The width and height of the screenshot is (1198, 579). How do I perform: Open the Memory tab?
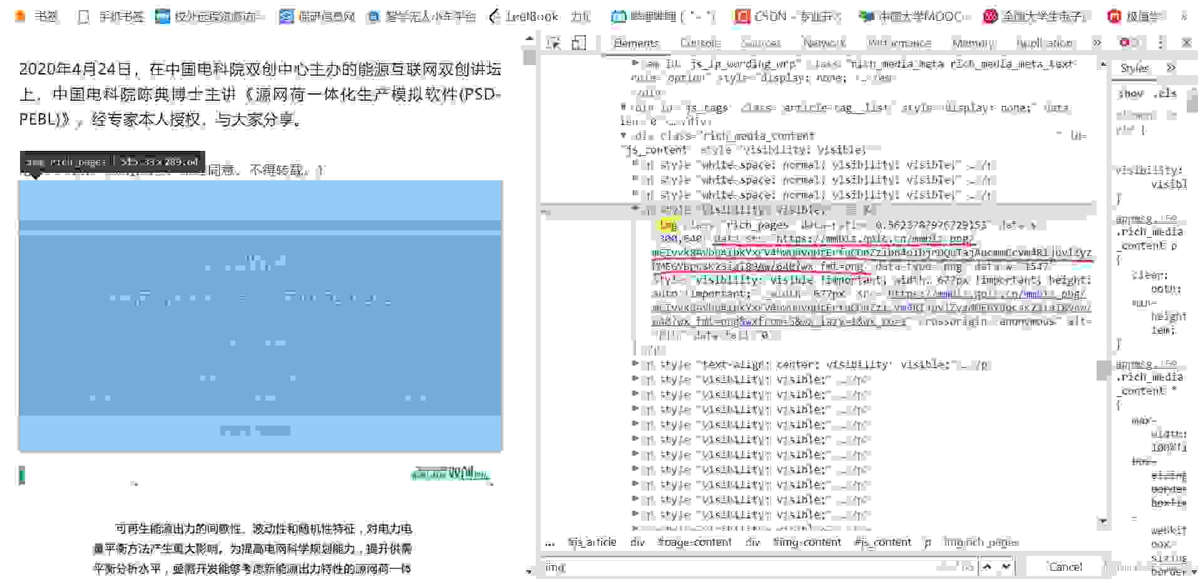click(x=973, y=43)
